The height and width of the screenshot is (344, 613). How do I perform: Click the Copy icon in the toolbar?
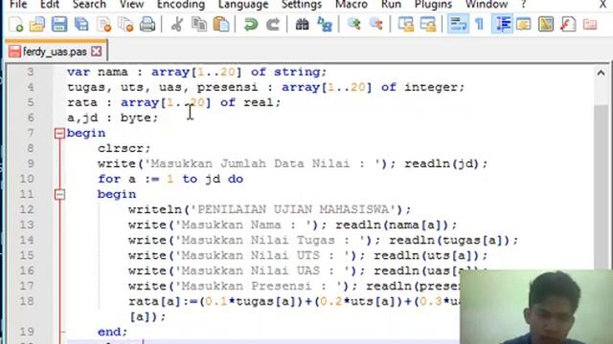click(199, 24)
